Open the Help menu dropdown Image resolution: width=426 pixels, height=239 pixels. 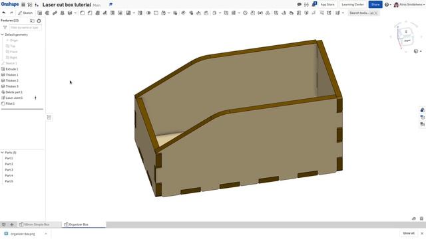point(387,5)
